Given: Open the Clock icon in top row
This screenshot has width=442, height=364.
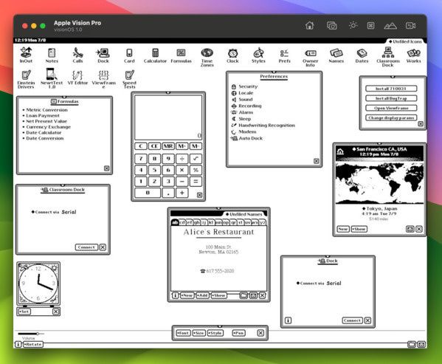Looking at the screenshot, I should (233, 55).
